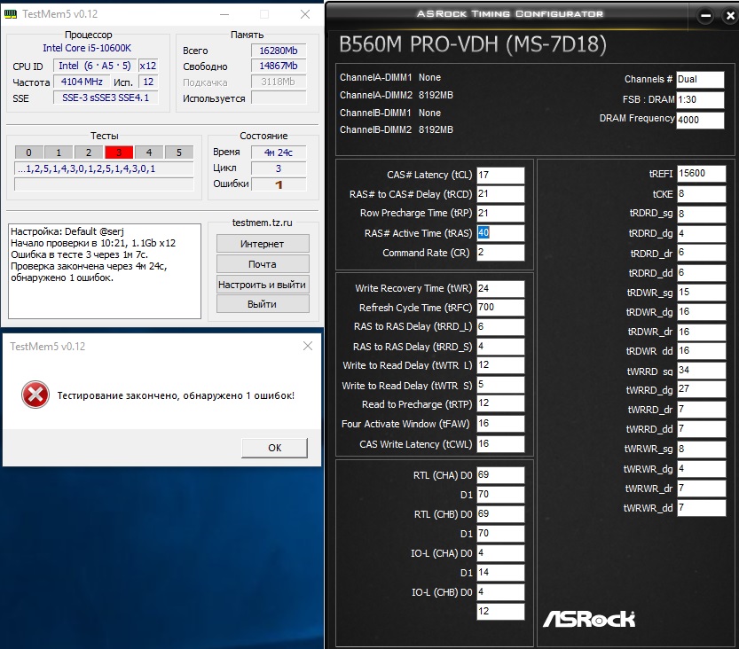Close the TestMem5 error dialog with X
Screen dimensions: 739x649
308,346
